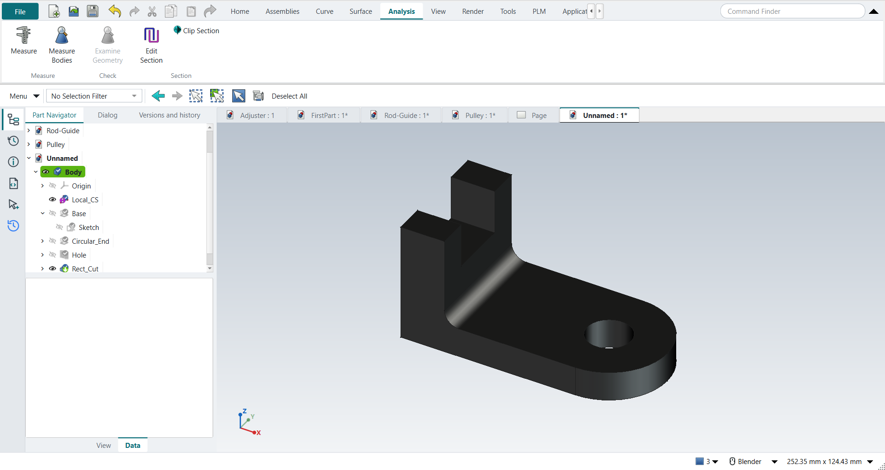
Task: Open the Assemblies ribbon tab
Action: (x=282, y=12)
